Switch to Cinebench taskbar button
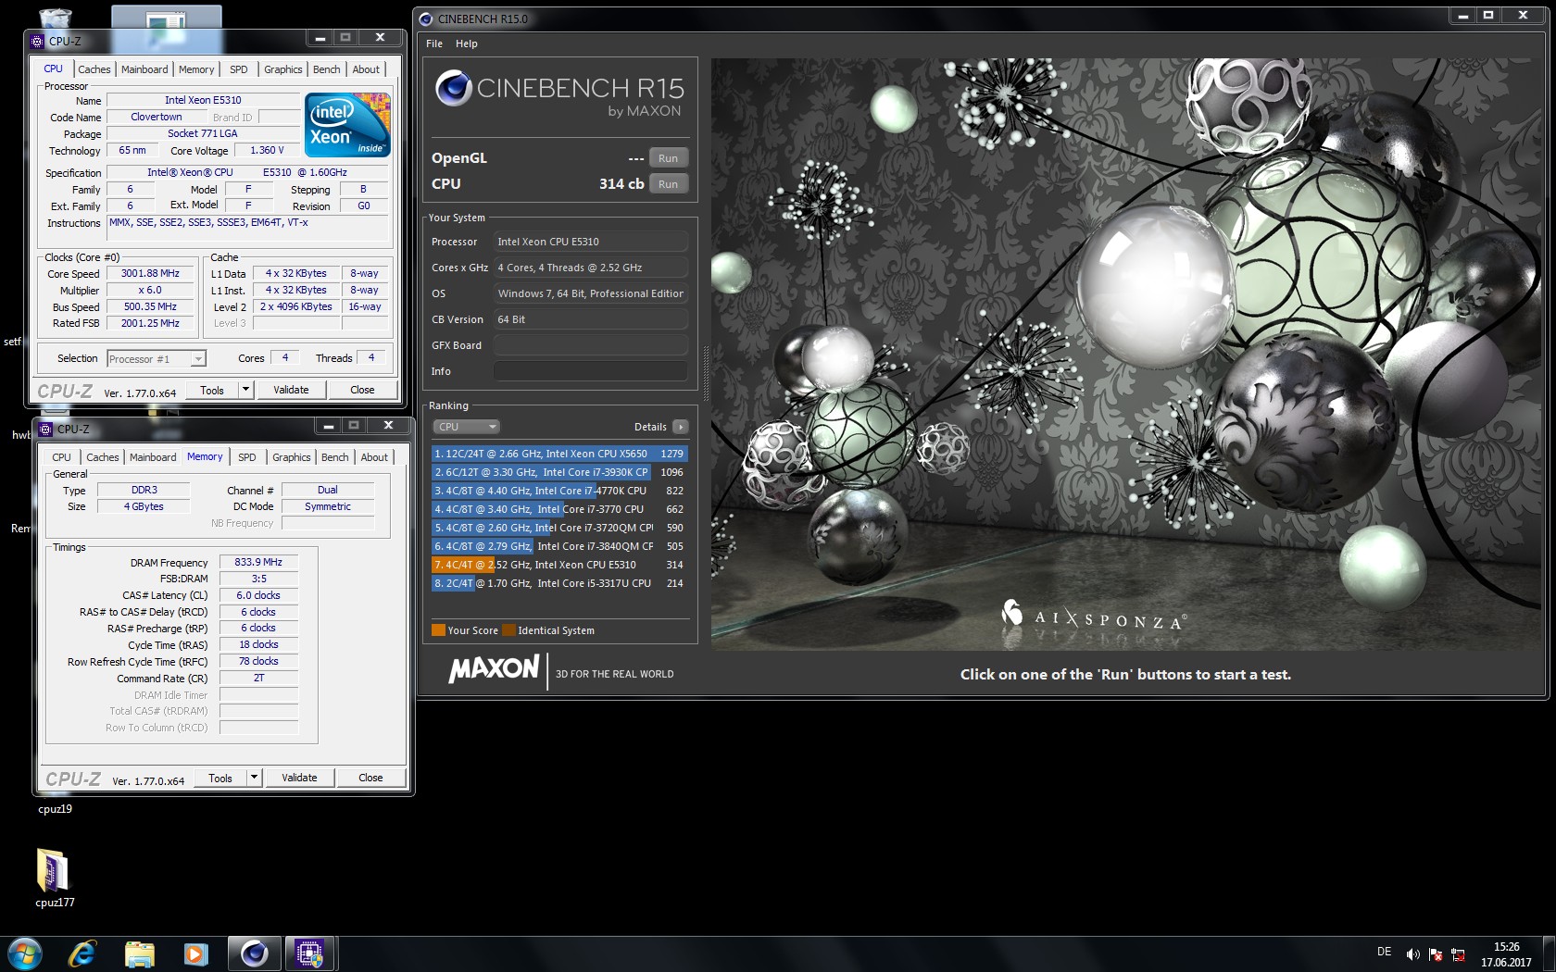1556x972 pixels. point(254,953)
